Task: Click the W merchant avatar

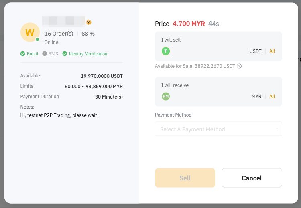Action: (x=30, y=32)
